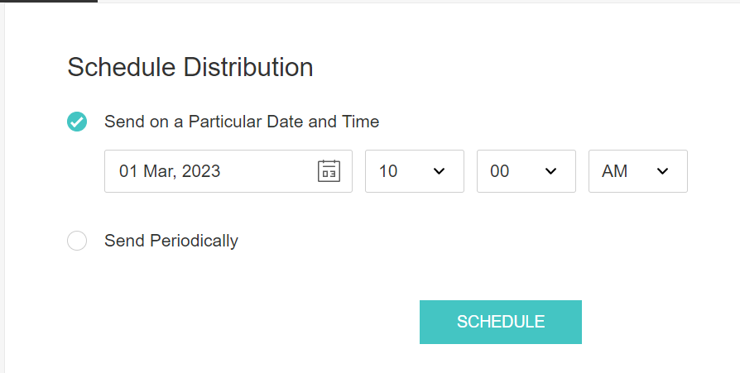Click the dark tab indicator at top
The width and height of the screenshot is (740, 373).
49,2
